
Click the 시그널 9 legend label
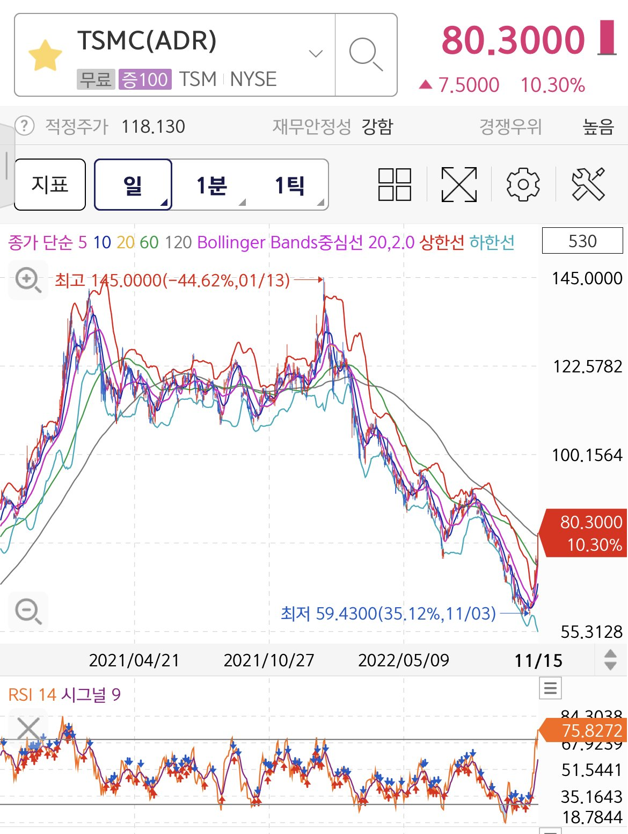91,695
